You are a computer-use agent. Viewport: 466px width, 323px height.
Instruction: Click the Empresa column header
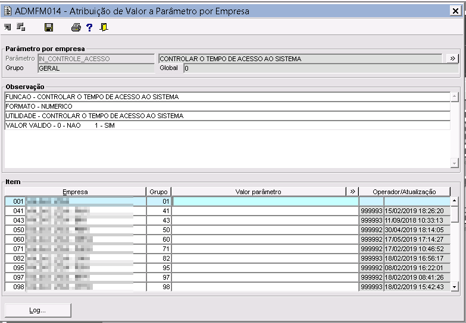coord(75,192)
